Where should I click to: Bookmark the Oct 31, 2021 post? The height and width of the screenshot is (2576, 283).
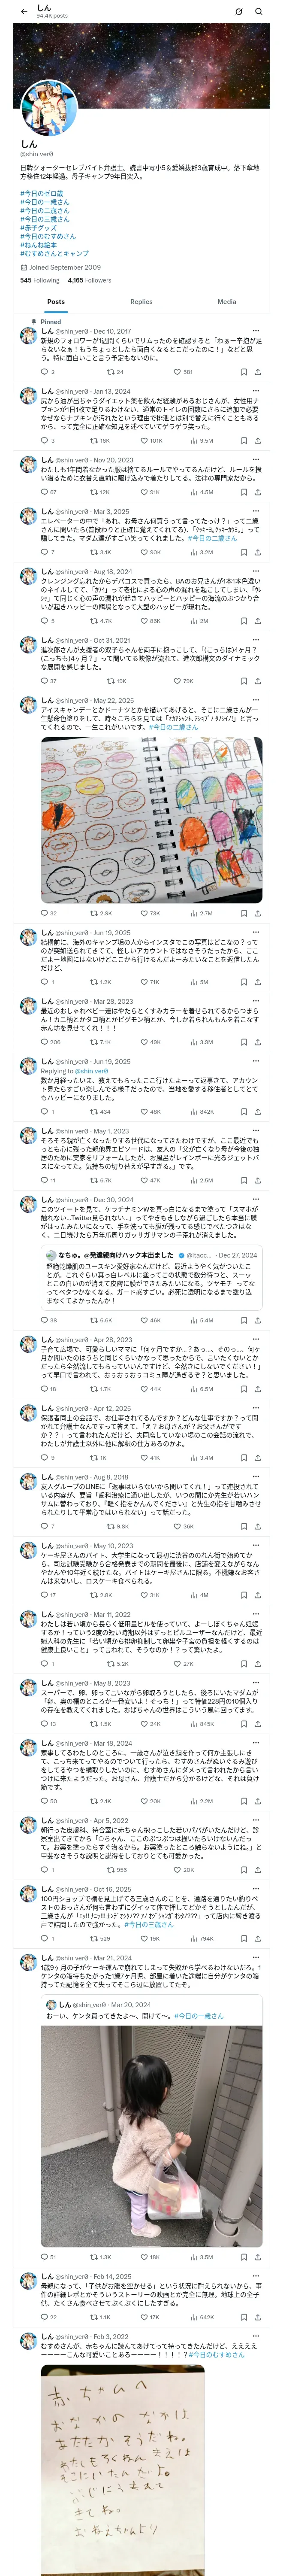tap(243, 681)
